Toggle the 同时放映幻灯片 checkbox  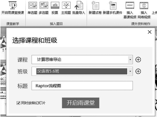click(18, 103)
